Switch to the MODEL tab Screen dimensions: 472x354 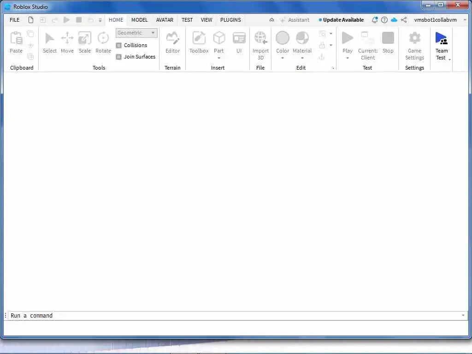pyautogui.click(x=139, y=20)
